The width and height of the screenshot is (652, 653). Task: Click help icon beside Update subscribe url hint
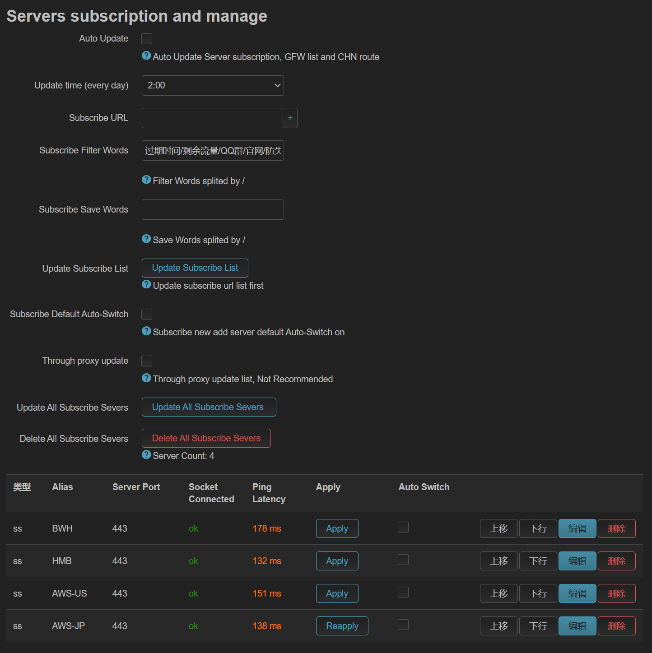click(146, 284)
